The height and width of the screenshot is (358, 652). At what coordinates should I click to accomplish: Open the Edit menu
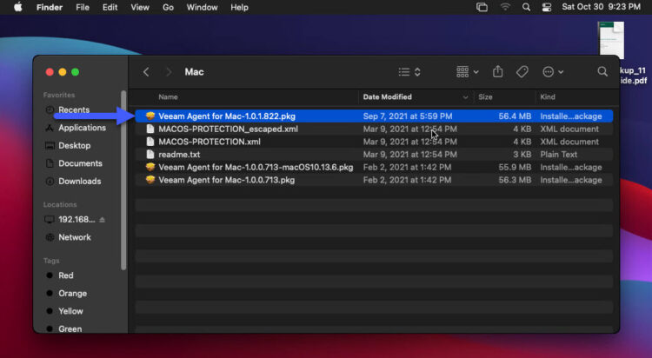[x=110, y=8]
